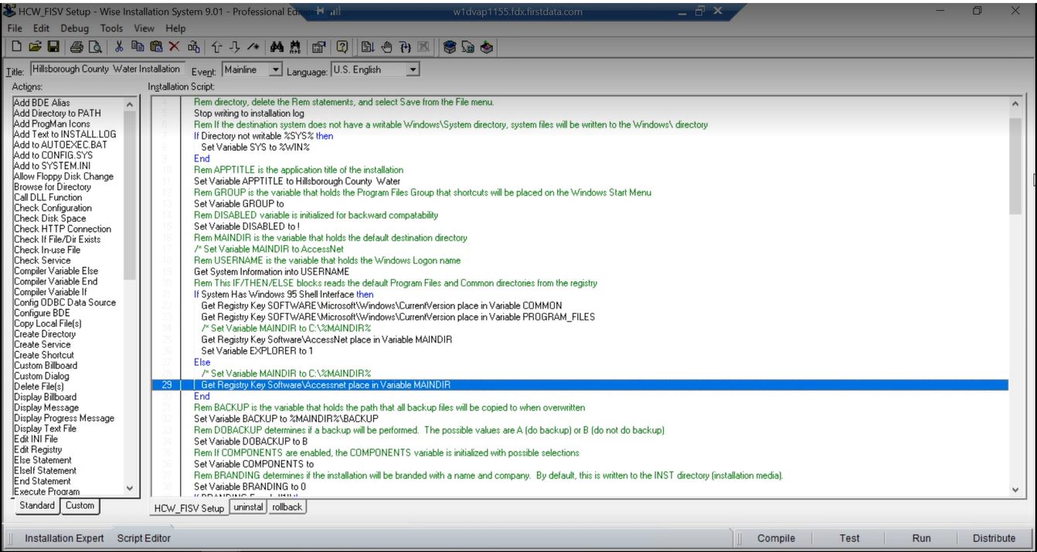Open the File menu

point(15,29)
